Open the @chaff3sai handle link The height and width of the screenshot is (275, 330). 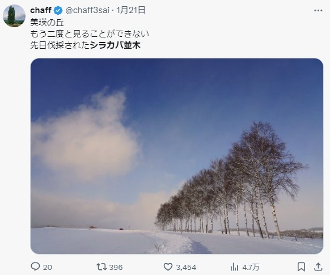pyautogui.click(x=87, y=10)
